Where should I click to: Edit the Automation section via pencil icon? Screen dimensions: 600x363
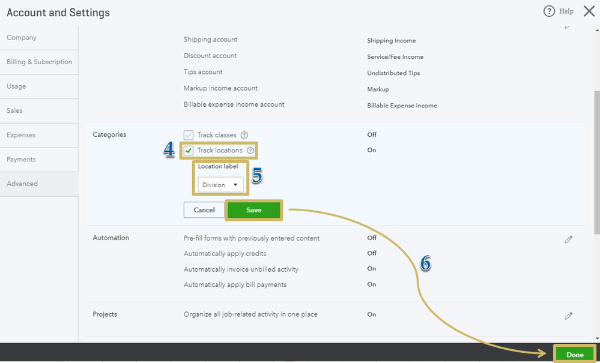click(568, 239)
